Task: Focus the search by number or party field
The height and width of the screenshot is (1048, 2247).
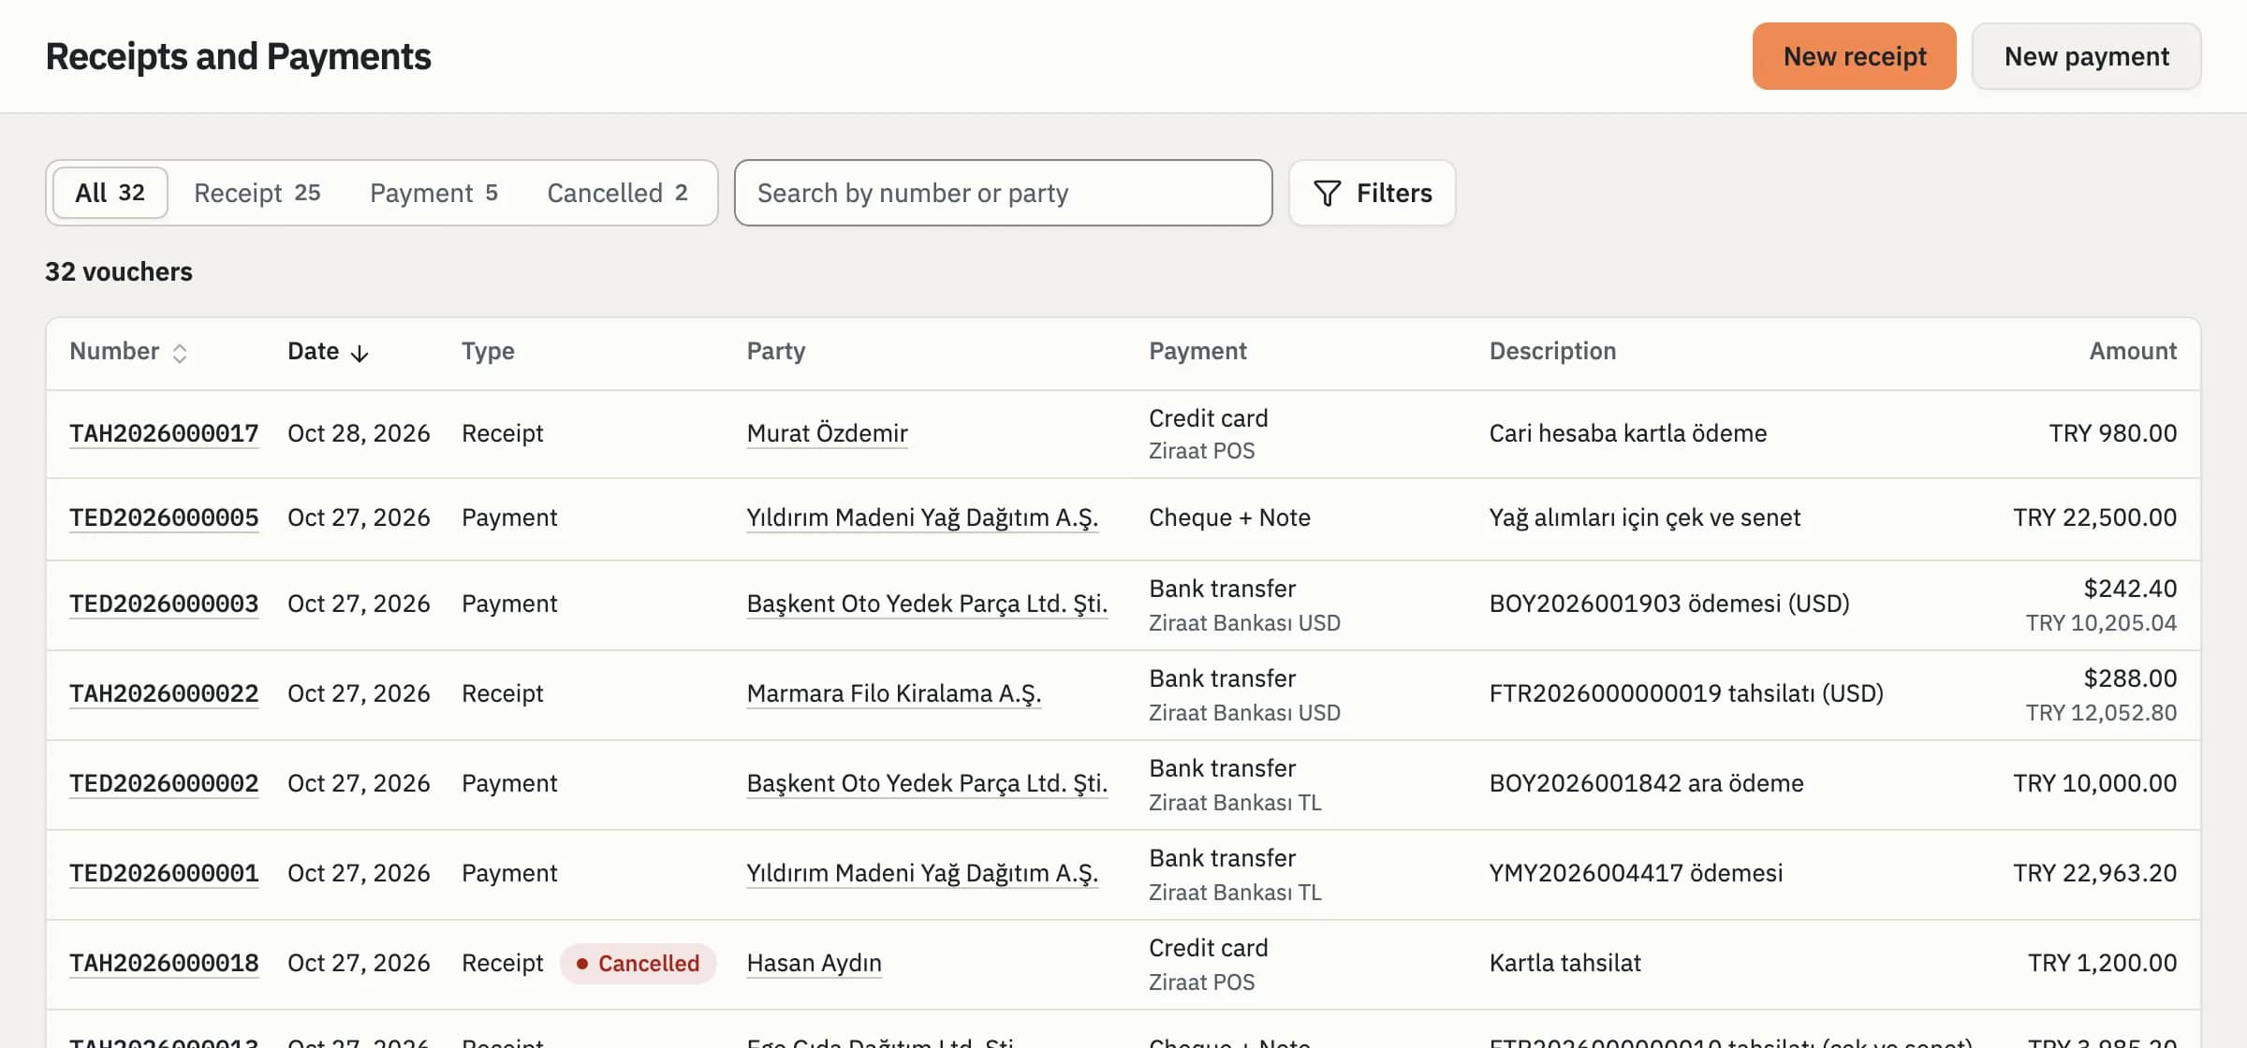Action: 1003,193
